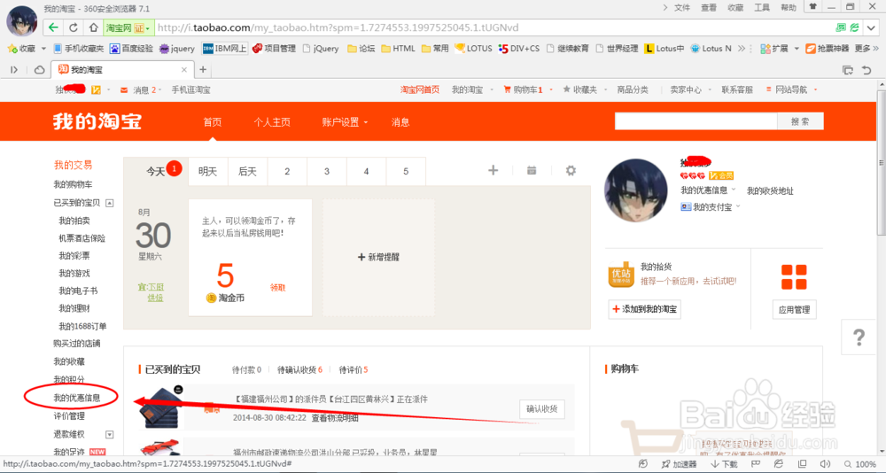Viewport: 886px width, 473px height.
Task: Open the 项目管理 bookmark
Action: click(x=274, y=49)
